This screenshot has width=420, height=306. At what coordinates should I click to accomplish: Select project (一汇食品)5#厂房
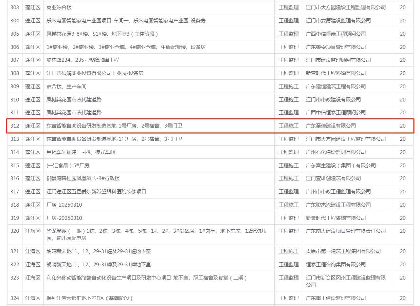pos(68,166)
